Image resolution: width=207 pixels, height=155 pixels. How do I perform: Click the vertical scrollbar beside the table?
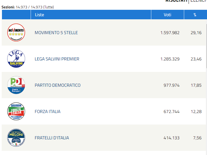206,46
